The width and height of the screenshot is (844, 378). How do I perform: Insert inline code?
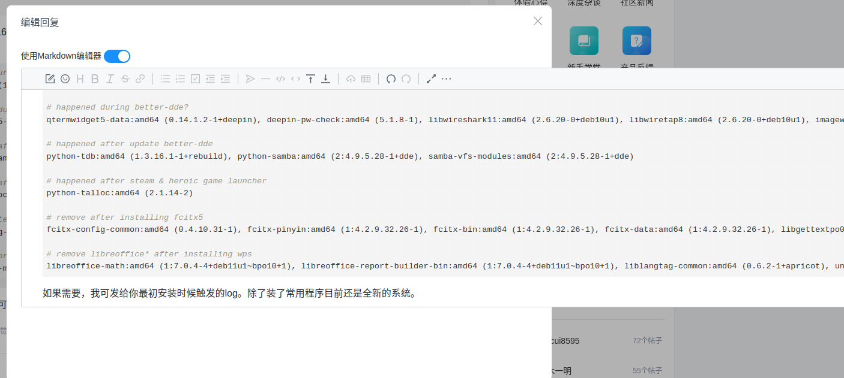[x=295, y=78]
